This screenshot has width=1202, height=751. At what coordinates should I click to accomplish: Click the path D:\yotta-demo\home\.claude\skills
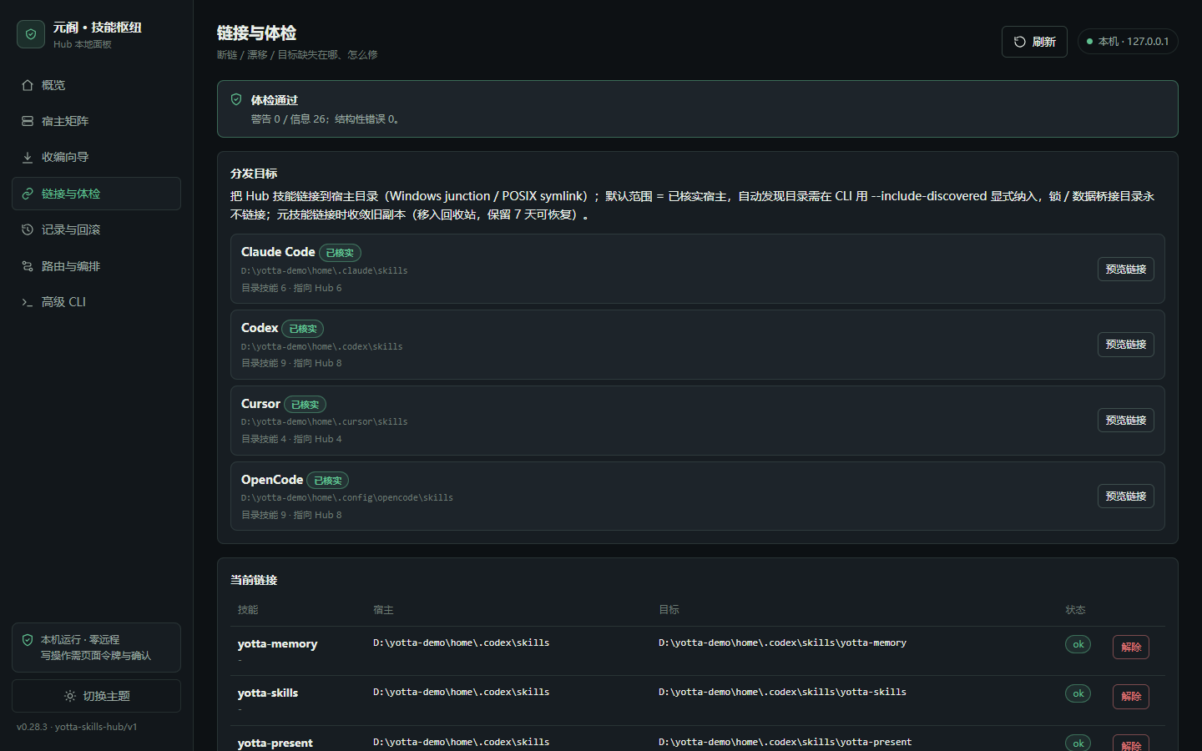coord(325,271)
